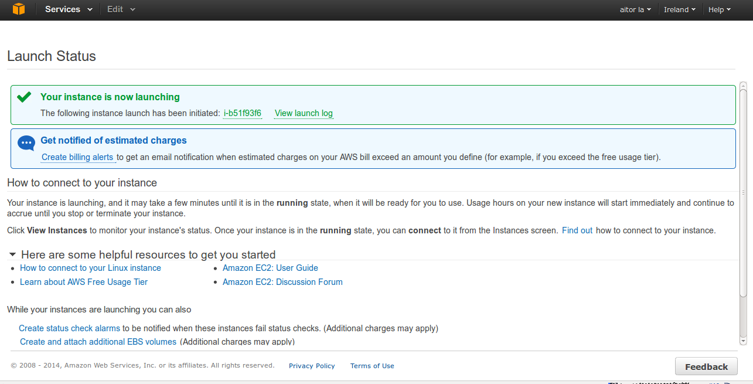This screenshot has height=384, width=753.
Task: Click the AWS orange cube logo
Action: pyautogui.click(x=19, y=9)
